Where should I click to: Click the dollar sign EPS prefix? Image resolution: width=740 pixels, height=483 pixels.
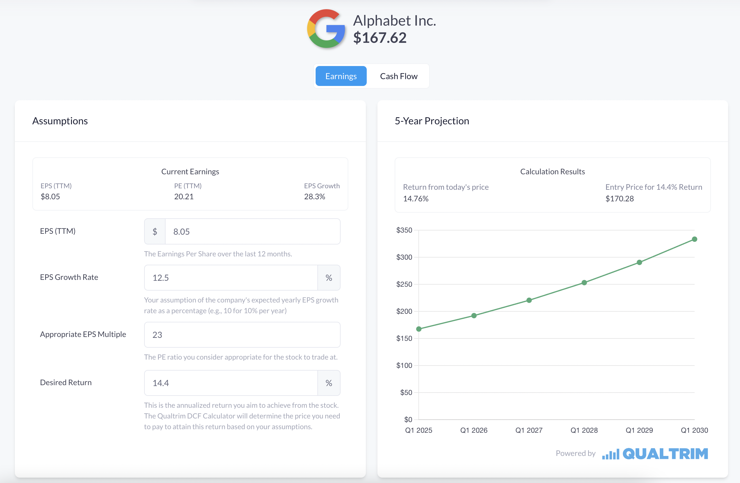[155, 232]
